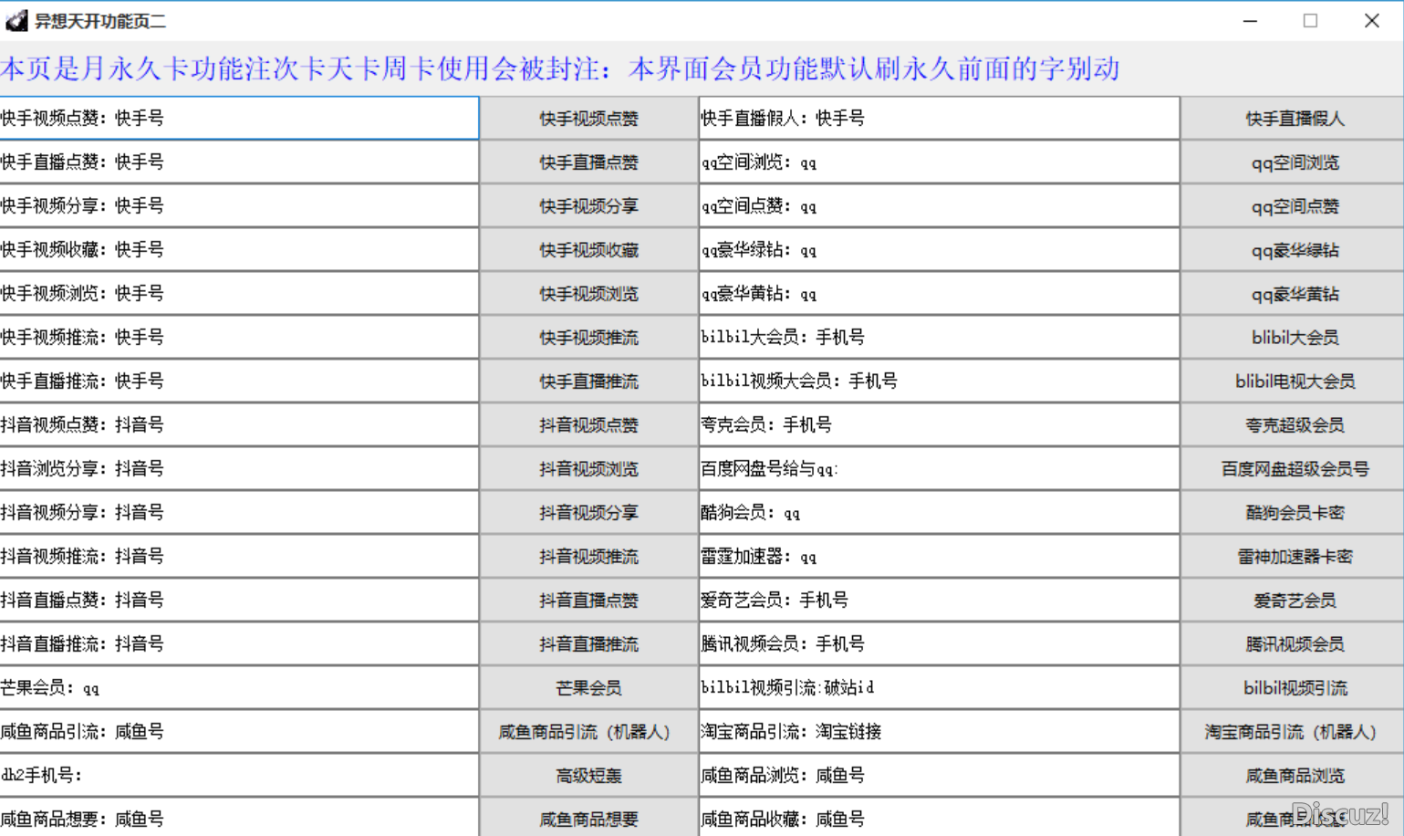Start the 快手视频推流 button action
Screen dimensions: 1404x836
588,338
